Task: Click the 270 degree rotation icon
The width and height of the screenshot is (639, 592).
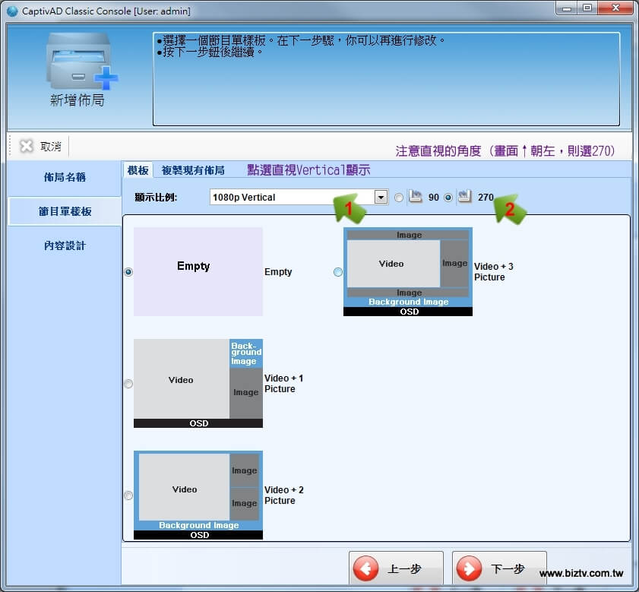Action: (465, 197)
